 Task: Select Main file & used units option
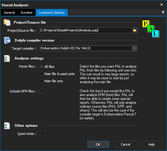(41, 74)
